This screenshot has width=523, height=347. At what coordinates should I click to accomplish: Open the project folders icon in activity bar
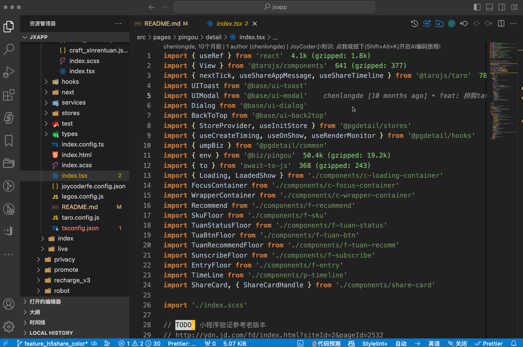click(x=9, y=163)
